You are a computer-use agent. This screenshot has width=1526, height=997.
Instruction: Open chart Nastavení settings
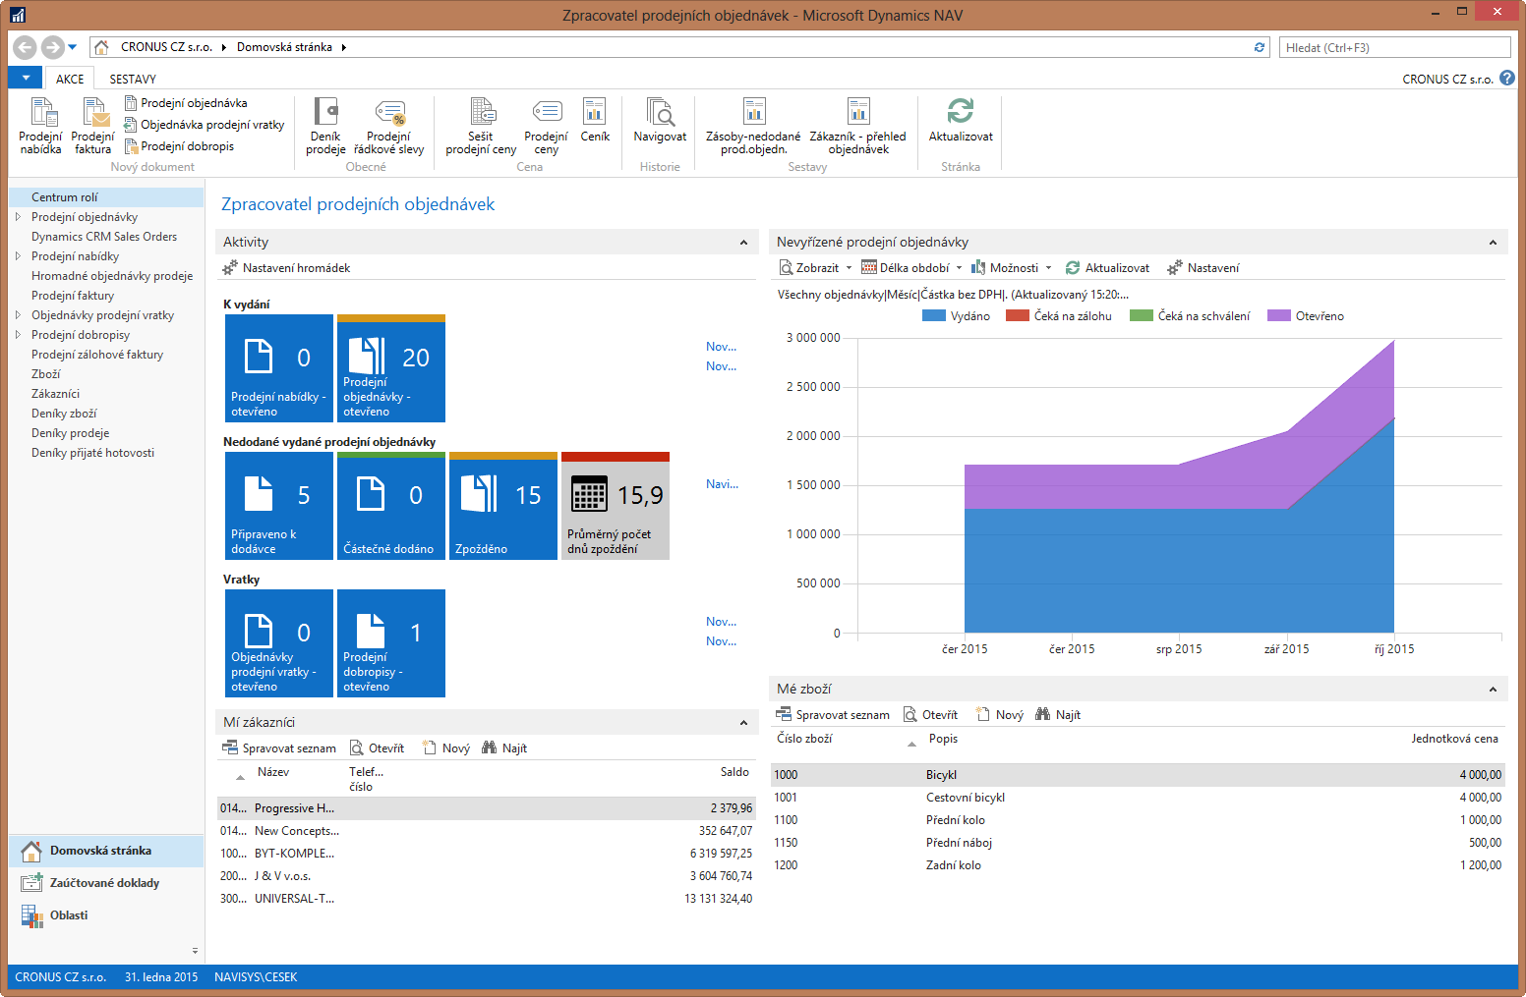(x=1203, y=268)
